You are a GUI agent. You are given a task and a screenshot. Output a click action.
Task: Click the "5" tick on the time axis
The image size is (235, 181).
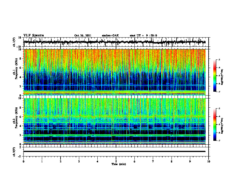point(116,161)
